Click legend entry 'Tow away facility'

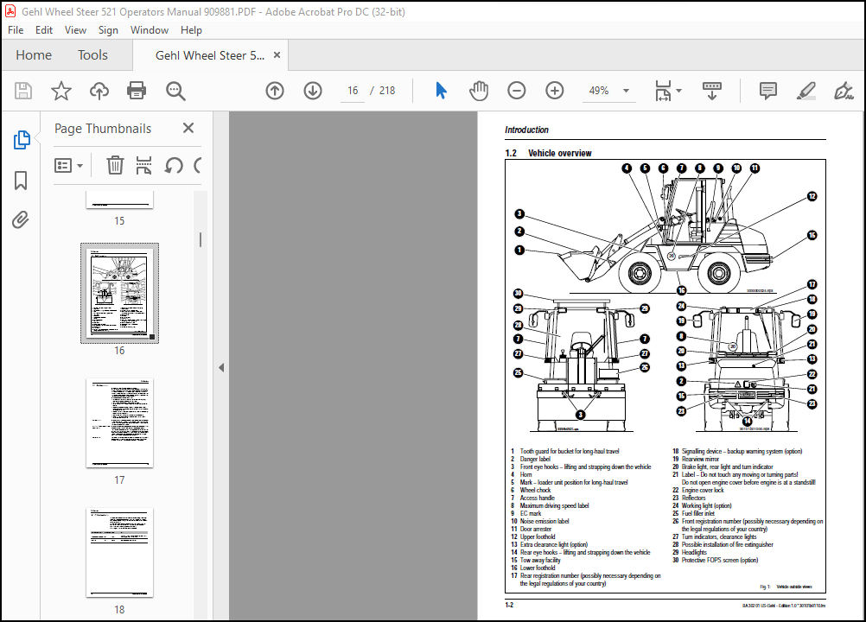click(540, 560)
